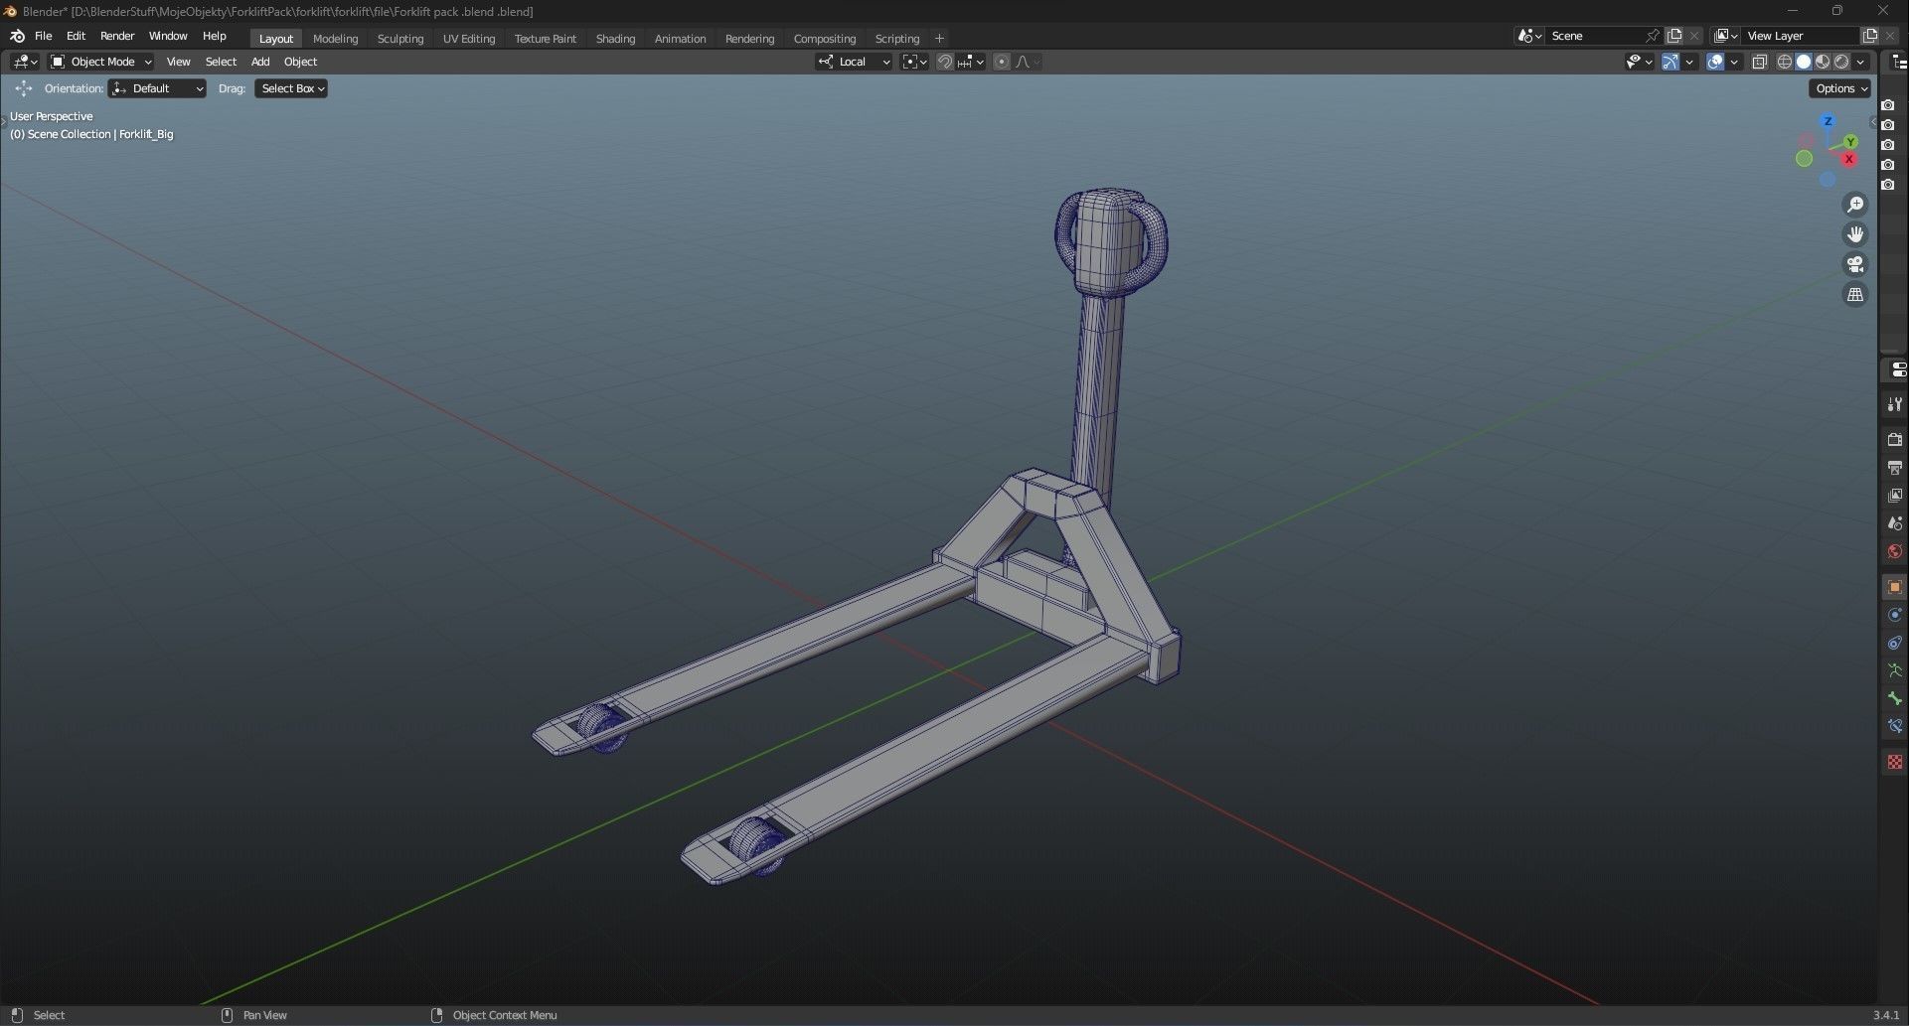Toggle snapping with the magnet icon

tap(945, 62)
